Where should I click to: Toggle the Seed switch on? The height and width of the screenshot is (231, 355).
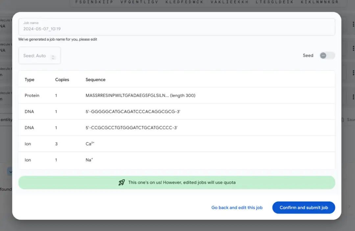coord(327,56)
